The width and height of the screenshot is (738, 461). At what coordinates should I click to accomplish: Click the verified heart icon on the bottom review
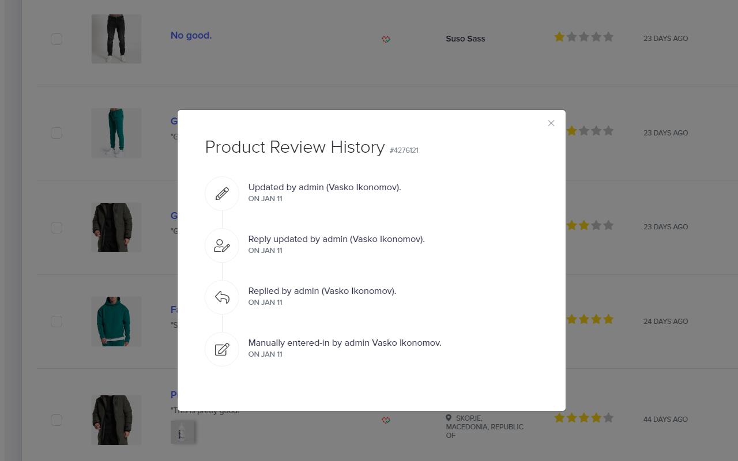click(x=386, y=421)
